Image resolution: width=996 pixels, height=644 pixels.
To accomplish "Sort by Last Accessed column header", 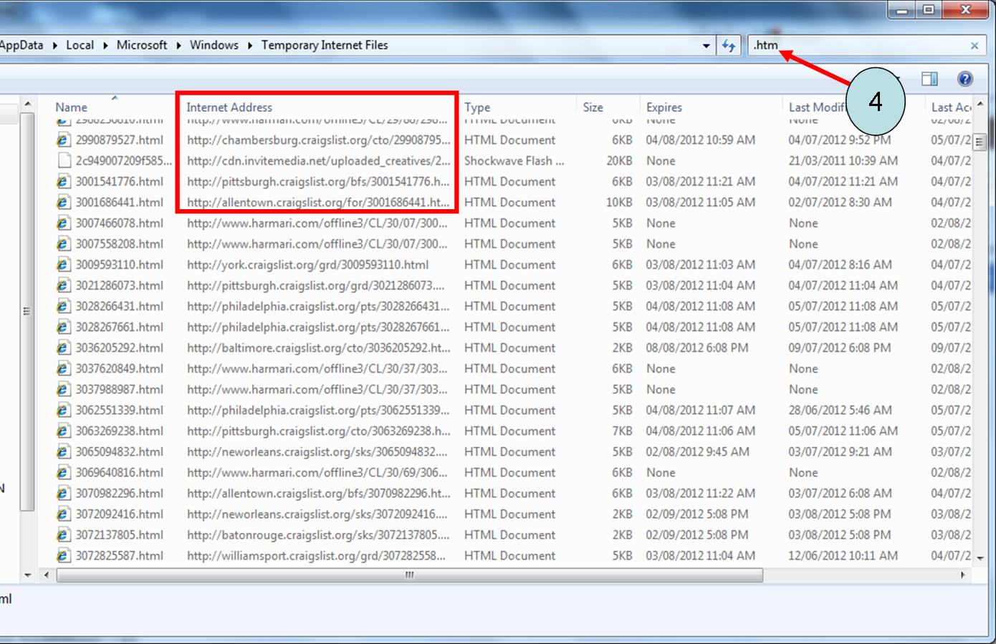I will (951, 107).
